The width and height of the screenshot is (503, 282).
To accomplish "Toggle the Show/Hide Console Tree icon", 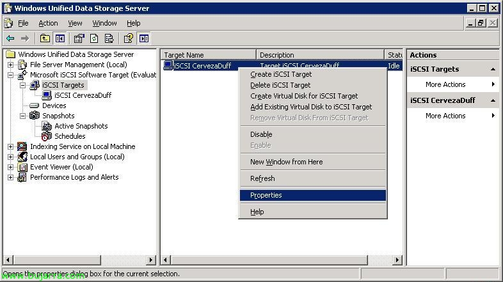I will click(60, 38).
